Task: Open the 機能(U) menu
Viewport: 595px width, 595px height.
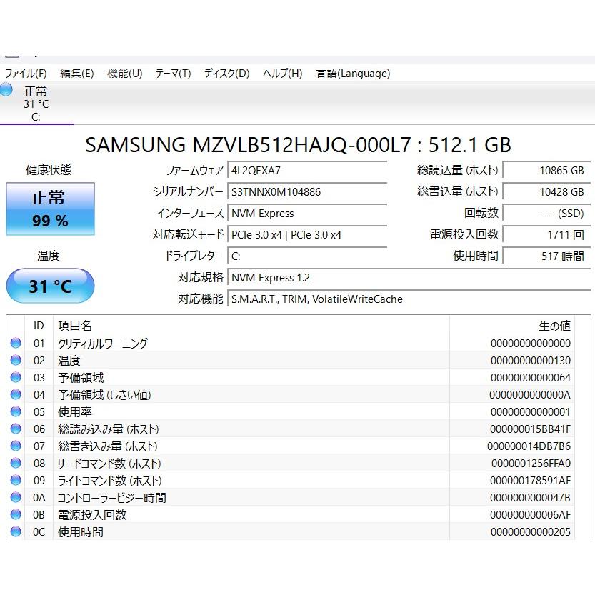Action: point(125,74)
